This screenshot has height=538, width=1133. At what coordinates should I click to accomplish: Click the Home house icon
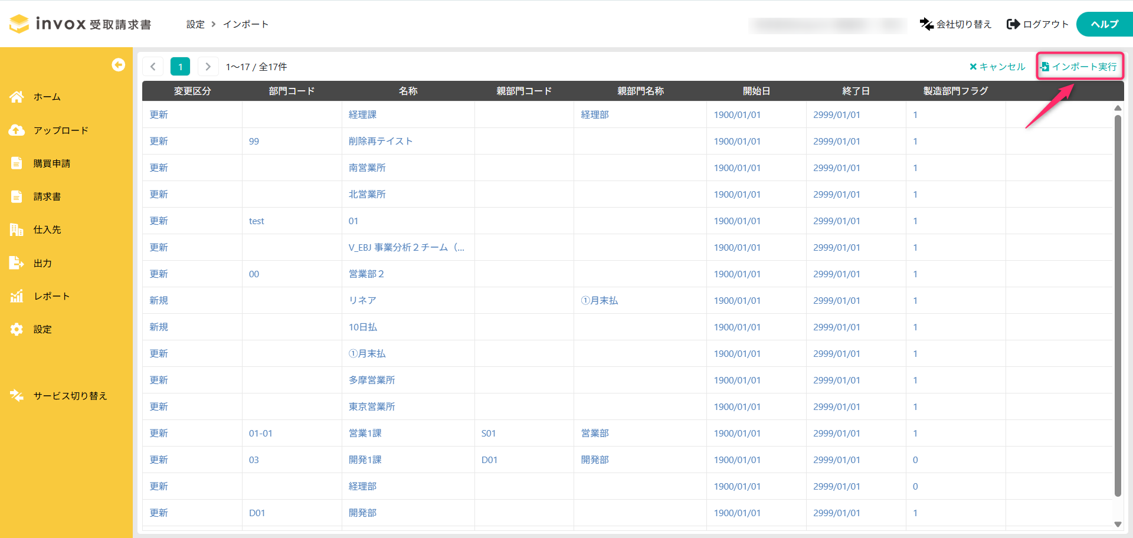pyautogui.click(x=17, y=97)
